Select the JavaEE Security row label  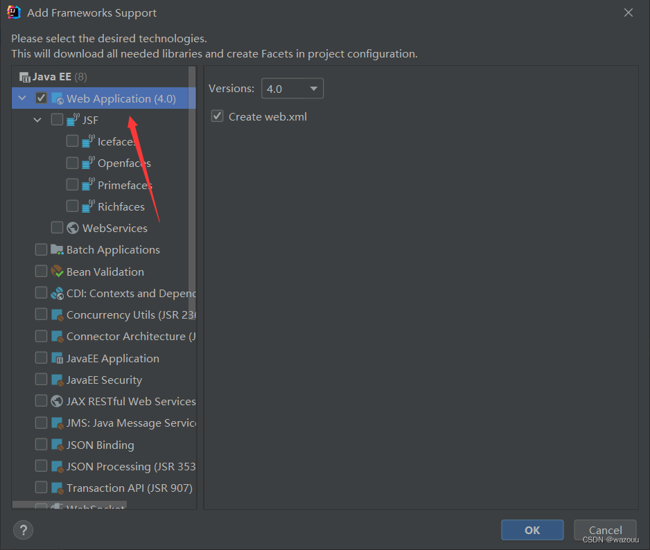[x=105, y=380]
